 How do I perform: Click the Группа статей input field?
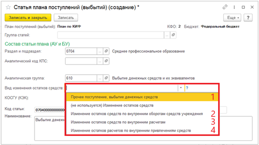click(111, 35)
